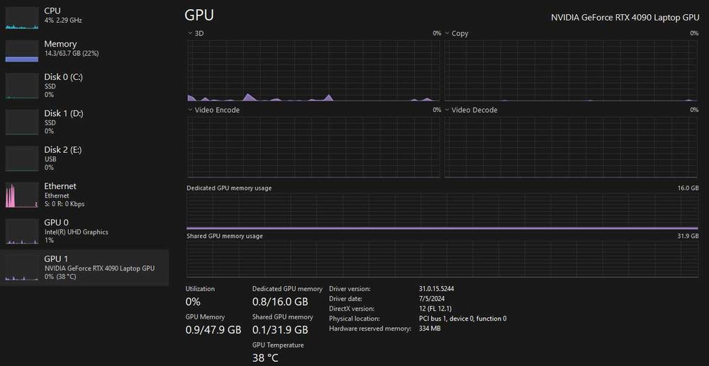The width and height of the screenshot is (709, 366).
Task: Select the CPU usage thumbnail graph
Action: (x=21, y=18)
